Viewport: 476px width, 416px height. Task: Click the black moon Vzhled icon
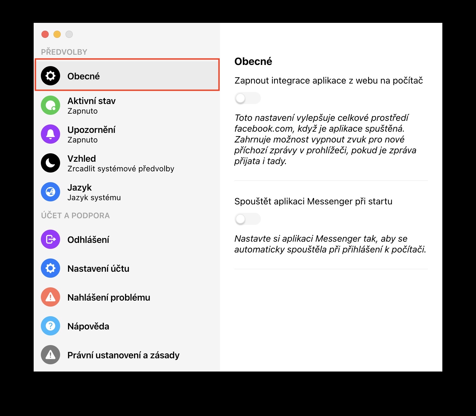pos(50,163)
